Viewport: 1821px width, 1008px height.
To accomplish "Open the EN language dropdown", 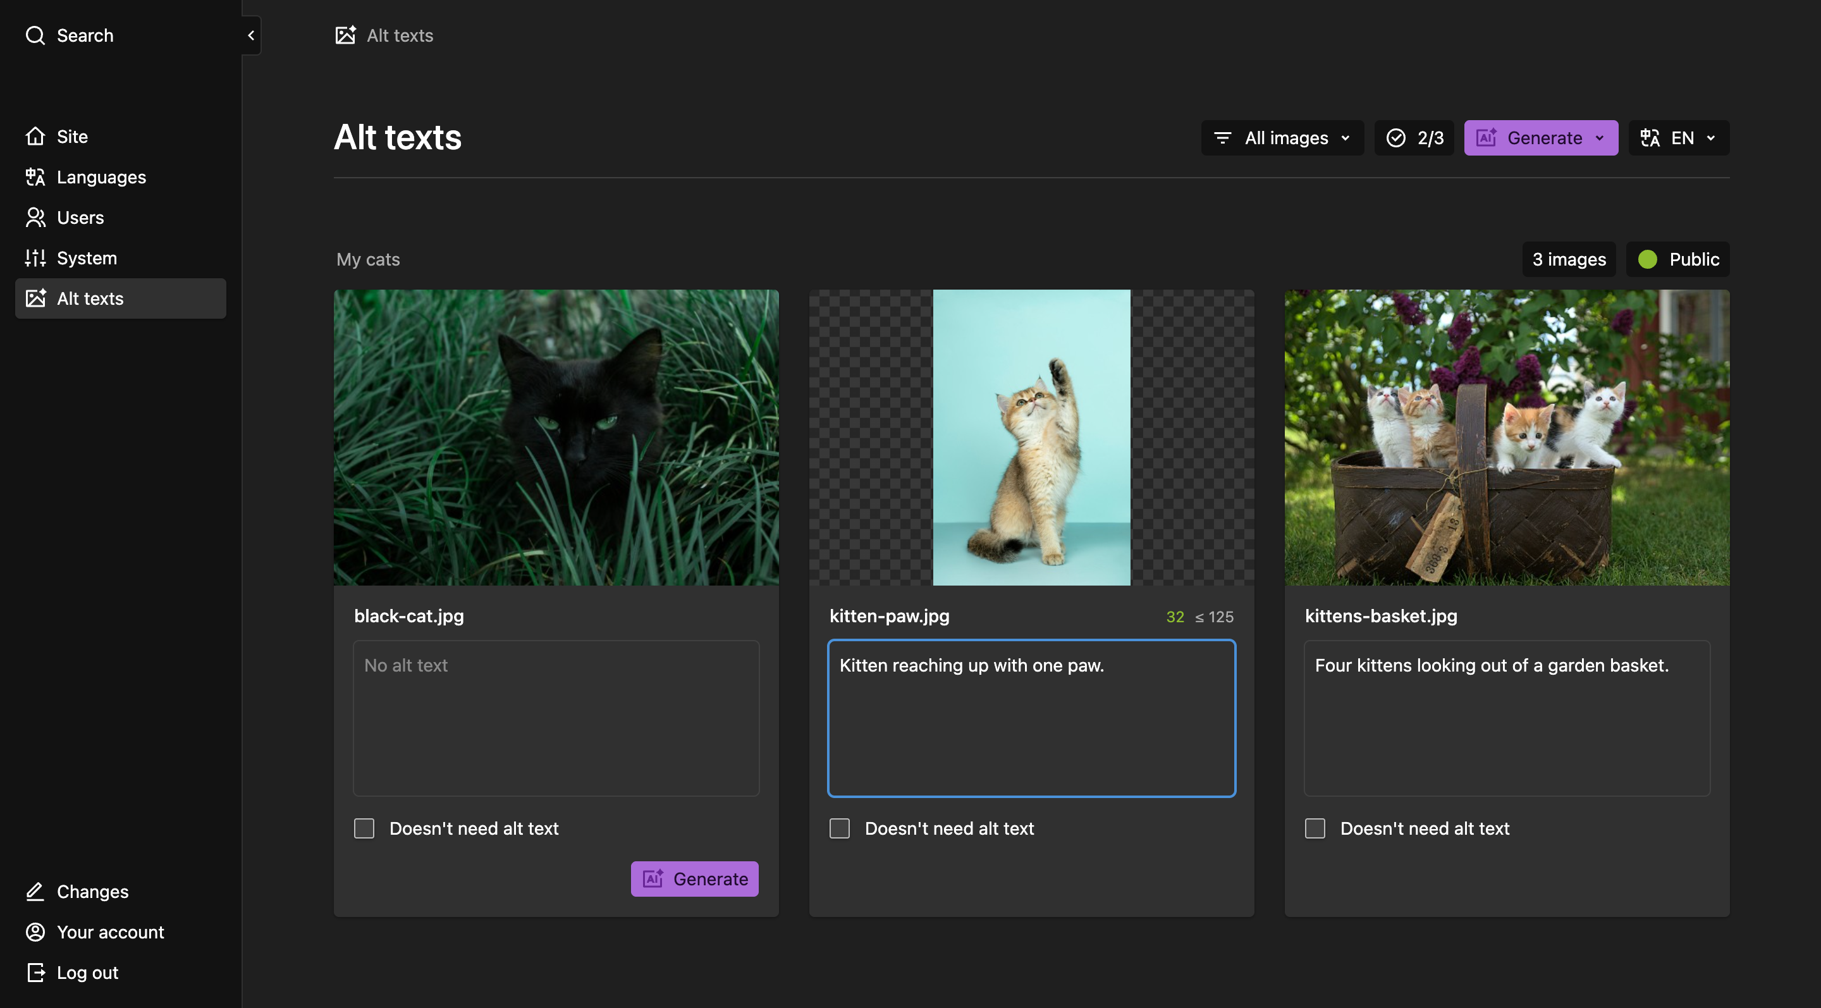I will click(x=1679, y=138).
